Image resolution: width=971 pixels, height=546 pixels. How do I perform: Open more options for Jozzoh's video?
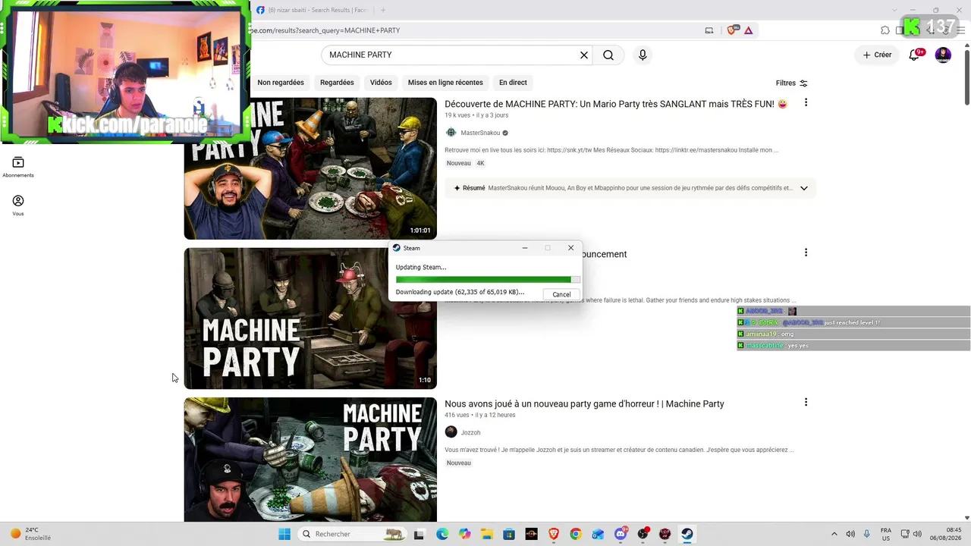tap(806, 403)
